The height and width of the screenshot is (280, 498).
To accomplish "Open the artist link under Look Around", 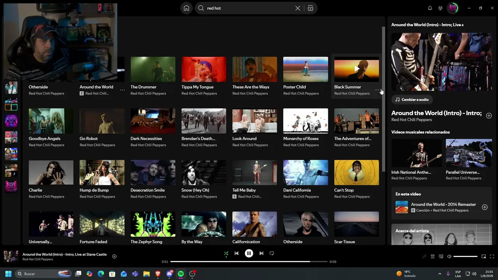I will [x=250, y=145].
